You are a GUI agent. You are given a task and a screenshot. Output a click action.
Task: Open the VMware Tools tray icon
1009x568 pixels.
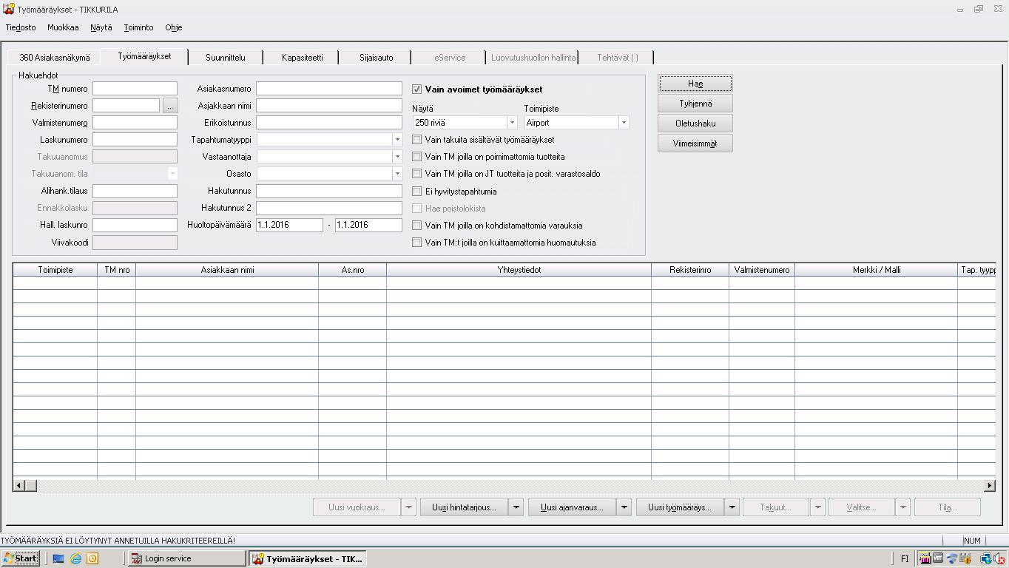tap(939, 559)
